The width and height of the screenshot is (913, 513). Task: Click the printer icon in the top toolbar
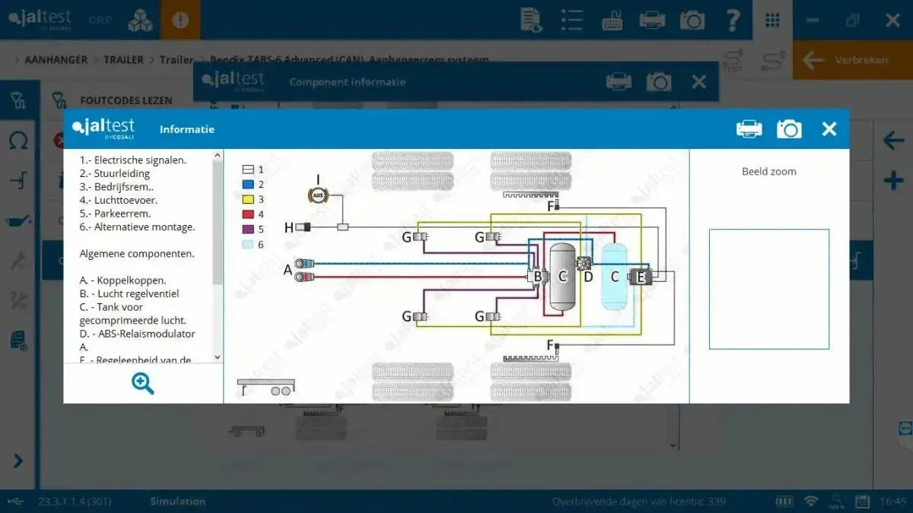click(x=652, y=20)
